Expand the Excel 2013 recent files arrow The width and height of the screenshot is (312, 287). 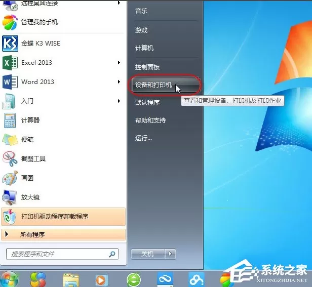coord(119,62)
